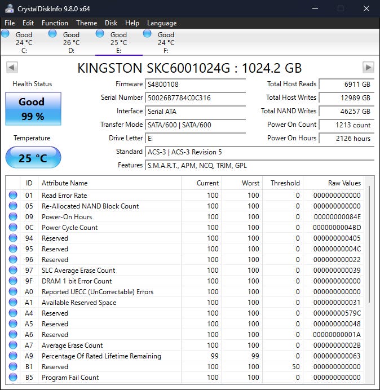Open the Language menu
The height and width of the screenshot is (390, 380).
[x=162, y=23]
